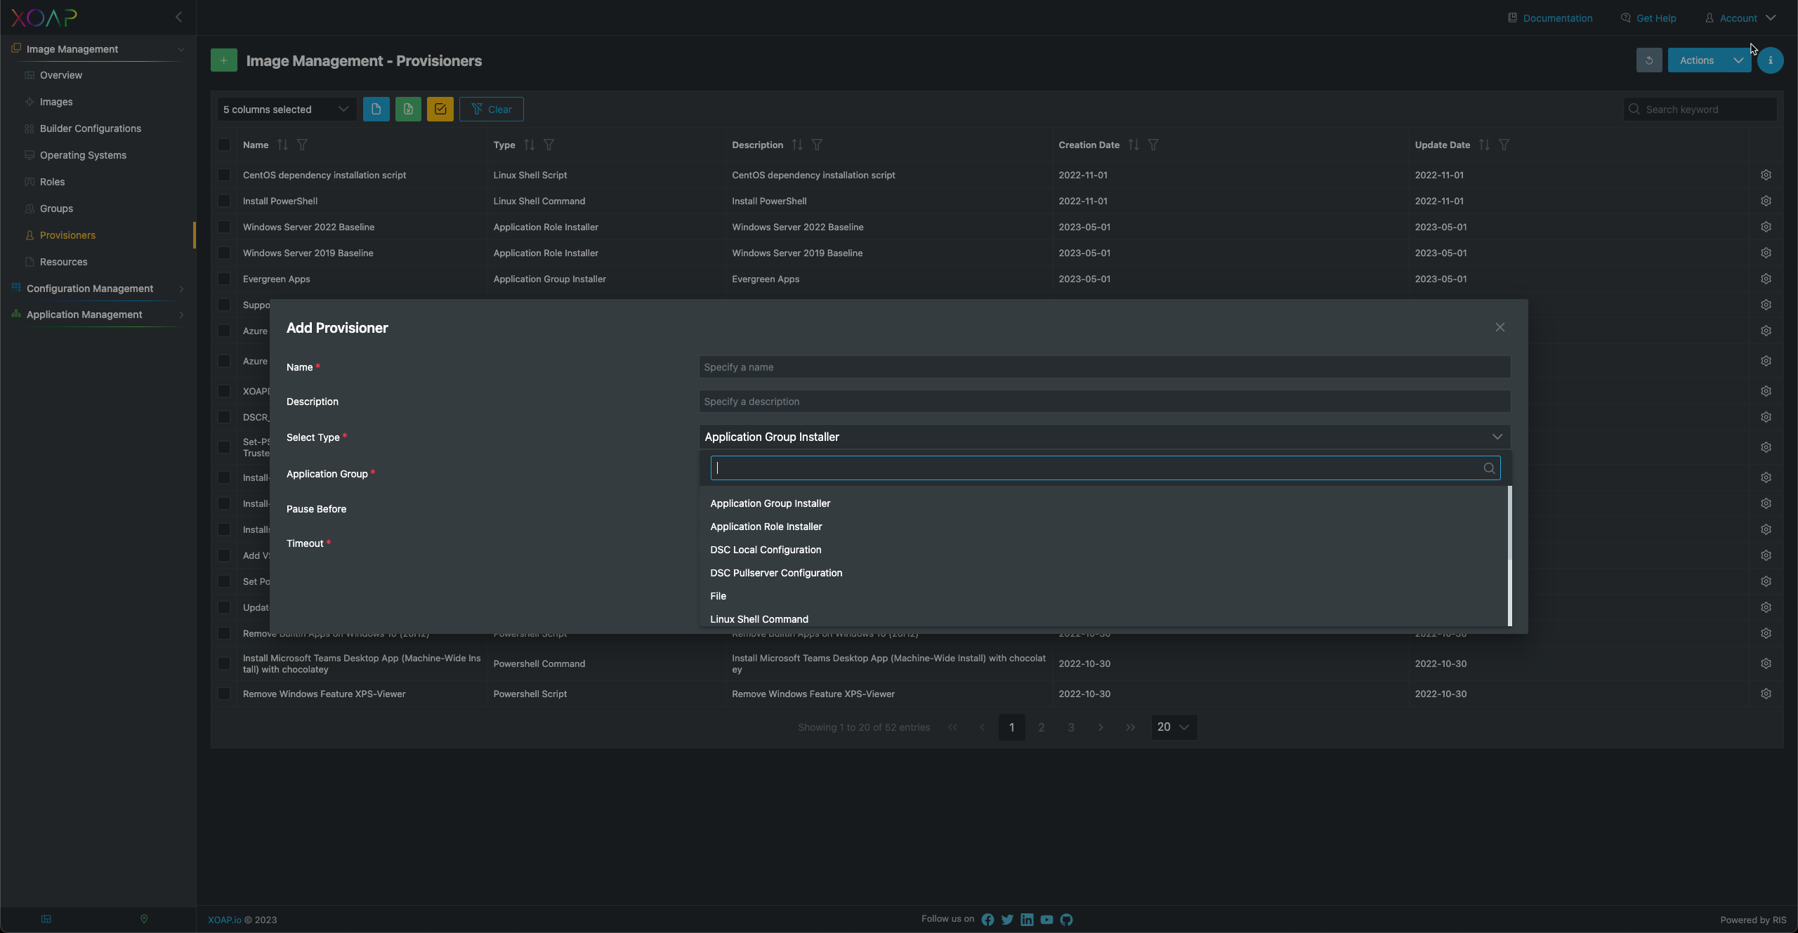Export table with the blue file icon

(x=376, y=109)
